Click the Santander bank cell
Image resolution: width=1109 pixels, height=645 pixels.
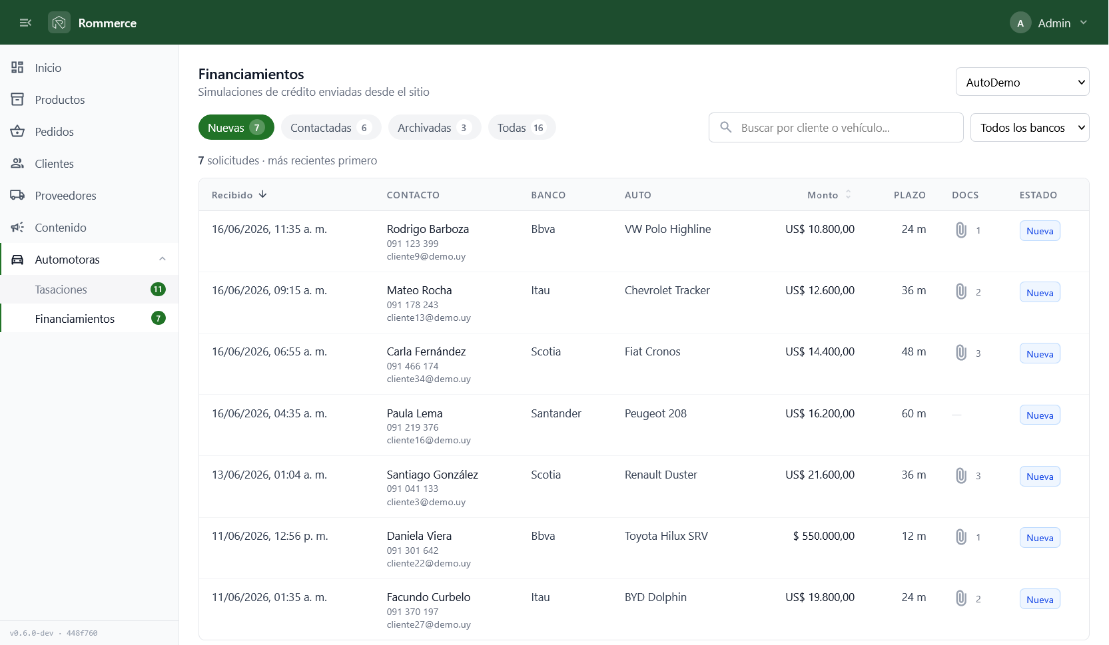coord(556,413)
